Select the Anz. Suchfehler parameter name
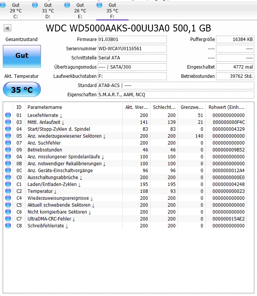The width and height of the screenshot is (257, 296). [44, 143]
